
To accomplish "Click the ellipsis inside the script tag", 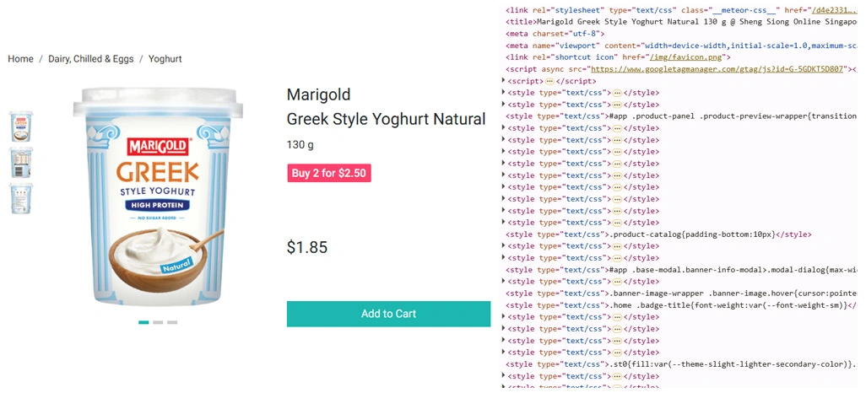I will coord(549,81).
